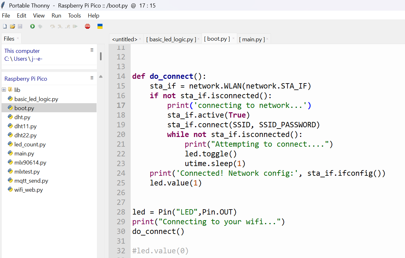
Task: Expand the lib folder tree node
Action: click(4, 90)
